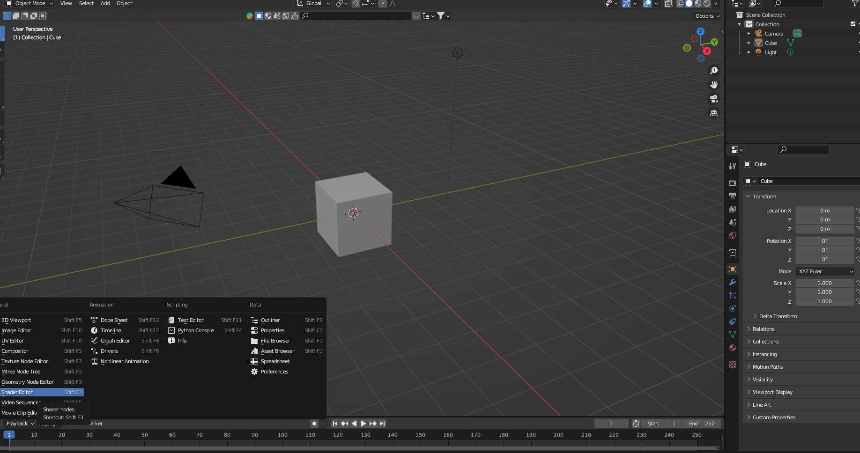Toggle snapping with the magnet icon
Image resolution: width=860 pixels, height=453 pixels.
(x=356, y=4)
